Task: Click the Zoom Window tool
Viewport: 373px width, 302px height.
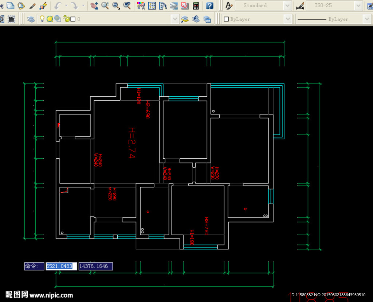Action: [116, 5]
